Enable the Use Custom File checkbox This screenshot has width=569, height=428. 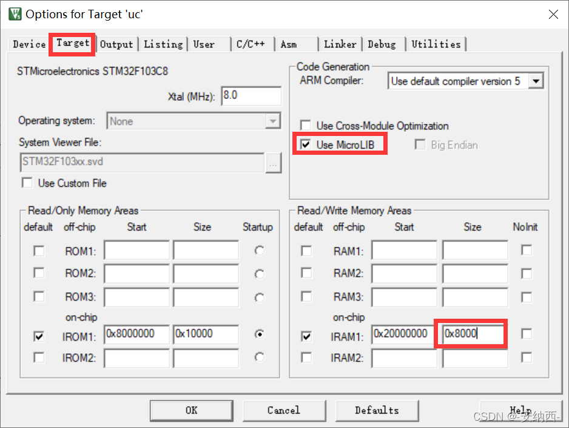(27, 183)
